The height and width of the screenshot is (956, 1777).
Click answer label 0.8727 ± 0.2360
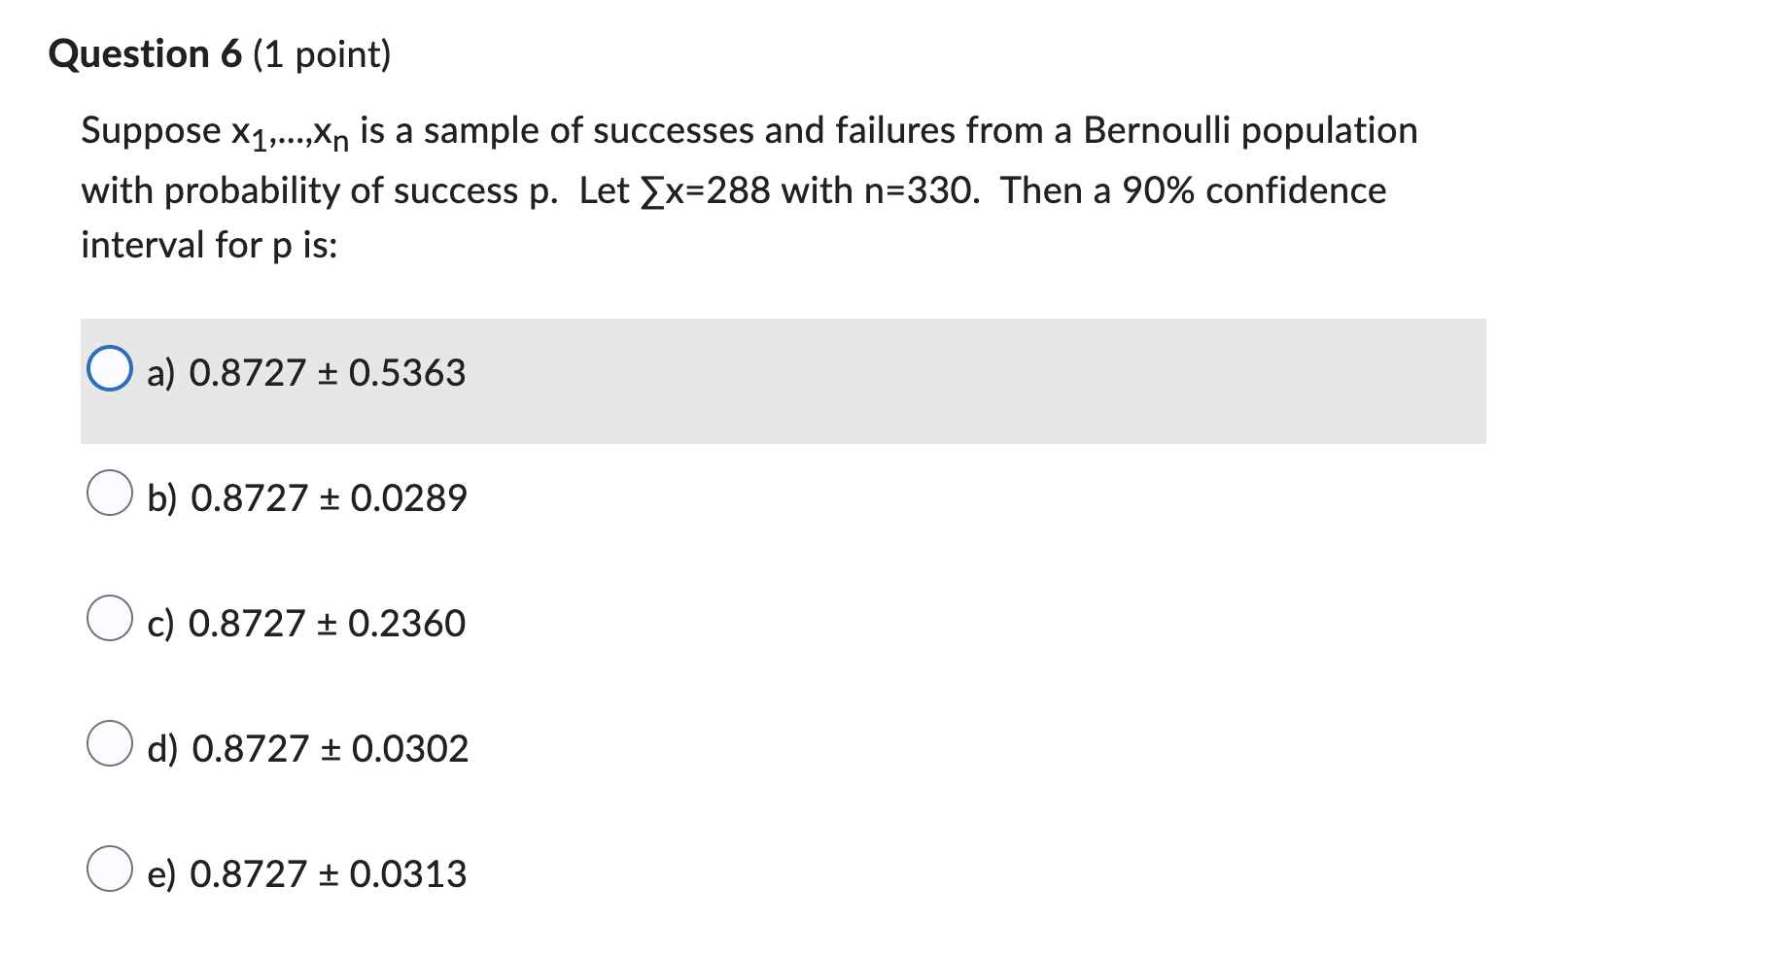tap(306, 624)
